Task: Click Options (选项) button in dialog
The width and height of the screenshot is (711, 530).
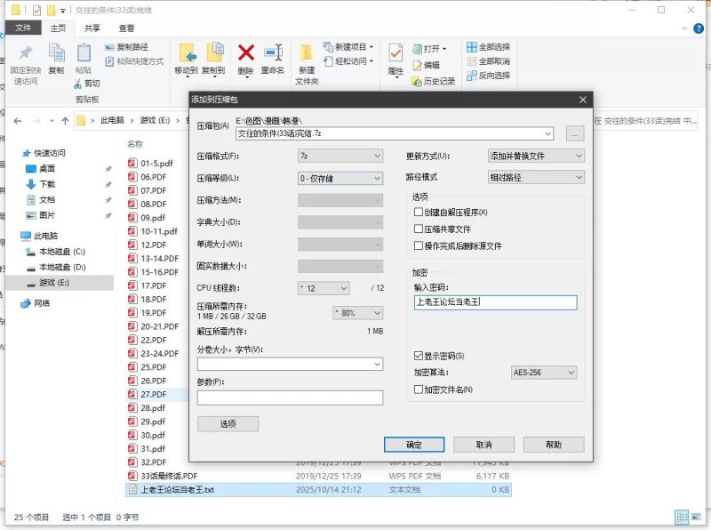Action: (x=228, y=424)
